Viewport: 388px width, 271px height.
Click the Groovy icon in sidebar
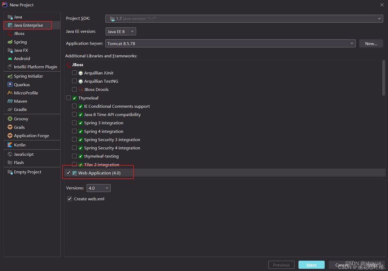coord(10,119)
